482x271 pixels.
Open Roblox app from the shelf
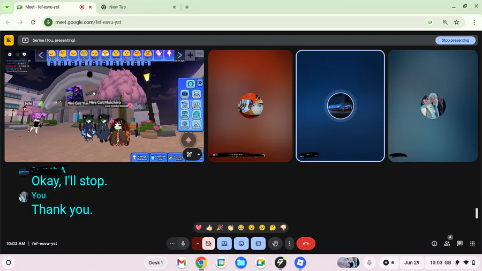(300, 263)
